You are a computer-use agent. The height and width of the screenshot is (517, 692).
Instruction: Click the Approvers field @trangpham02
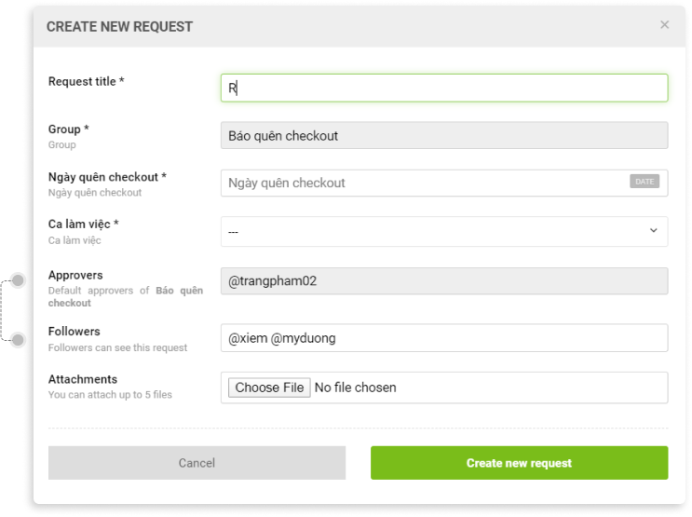tap(444, 281)
